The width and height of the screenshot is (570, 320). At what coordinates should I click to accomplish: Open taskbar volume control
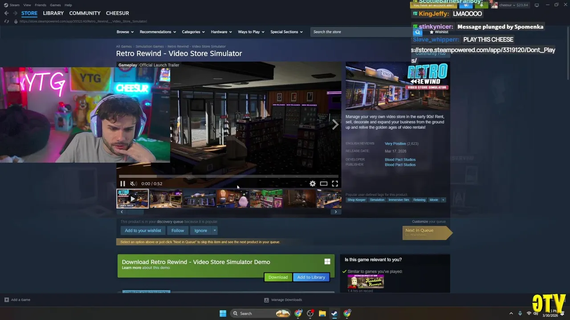[536, 313]
